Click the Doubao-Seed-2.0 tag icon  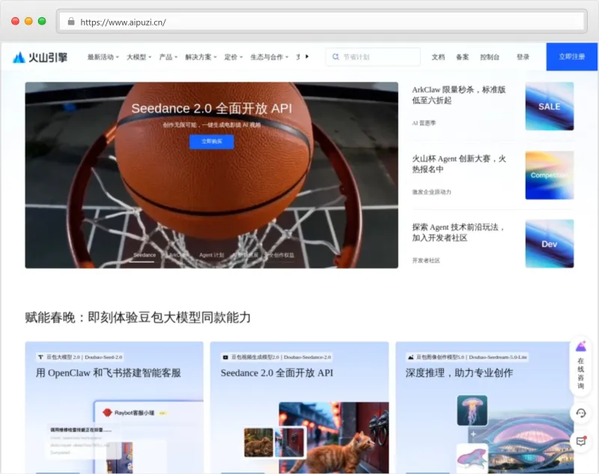(x=40, y=357)
